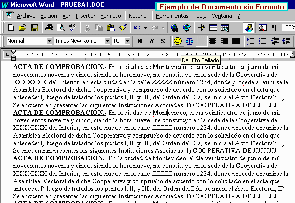The height and width of the screenshot is (203, 295).
Task: Toggle italic with the K button
Action: point(152,41)
